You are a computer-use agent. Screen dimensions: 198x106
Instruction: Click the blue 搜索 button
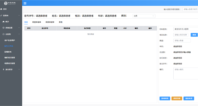tap(194, 35)
